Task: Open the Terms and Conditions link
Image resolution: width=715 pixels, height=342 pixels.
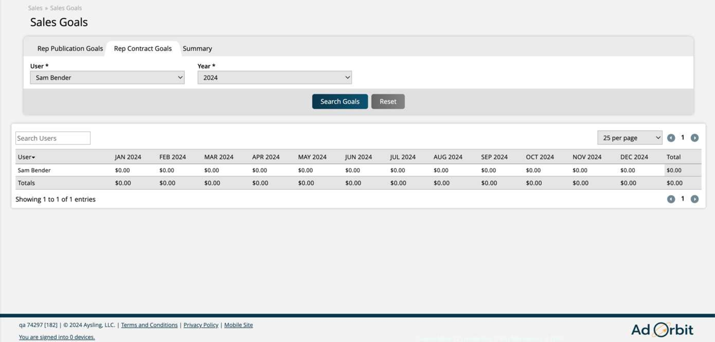Action: [x=149, y=325]
